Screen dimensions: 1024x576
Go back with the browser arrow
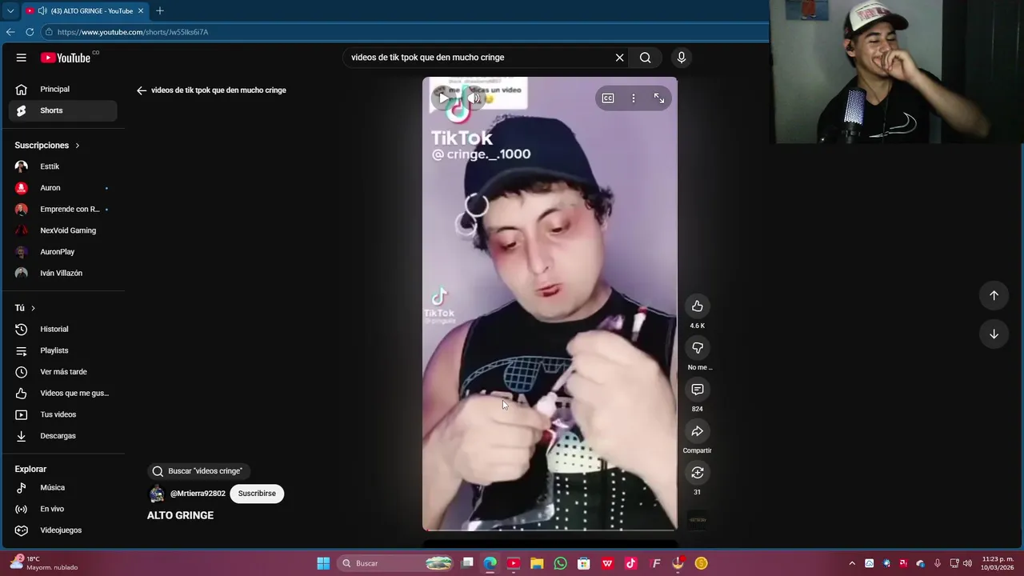coord(10,32)
